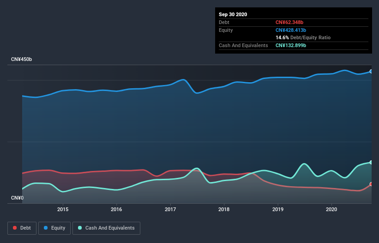
Task: Click the 2017 x-axis label
Action: 170,209
